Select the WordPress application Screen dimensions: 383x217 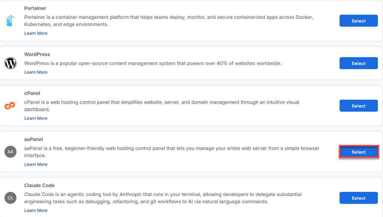358,63
